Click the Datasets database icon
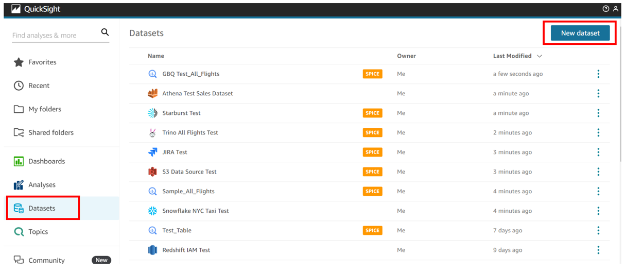The height and width of the screenshot is (272, 625). click(x=19, y=208)
